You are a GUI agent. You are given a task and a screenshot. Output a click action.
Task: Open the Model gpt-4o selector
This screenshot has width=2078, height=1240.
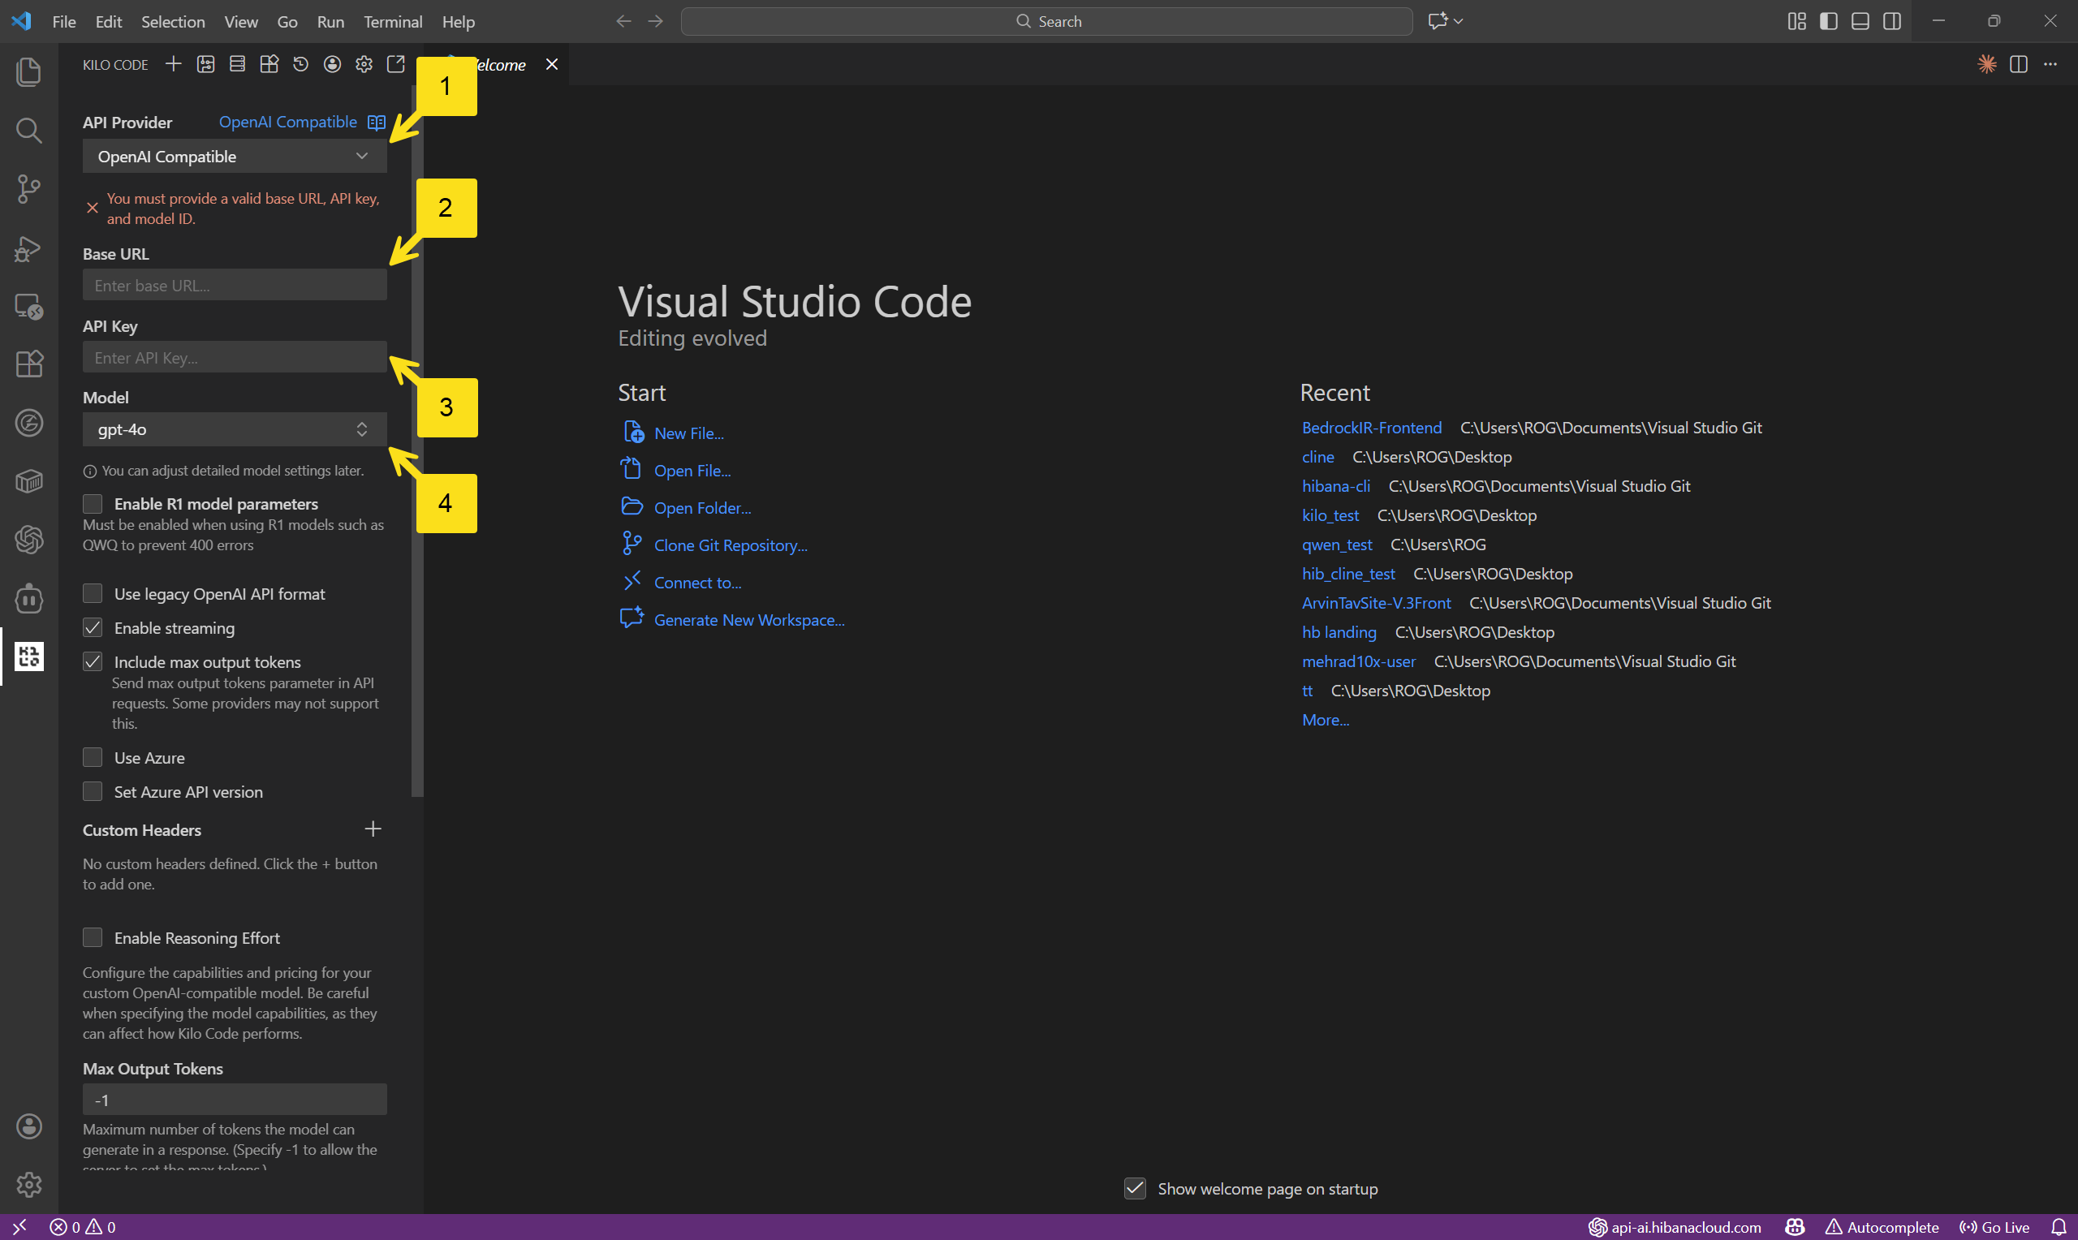click(235, 429)
